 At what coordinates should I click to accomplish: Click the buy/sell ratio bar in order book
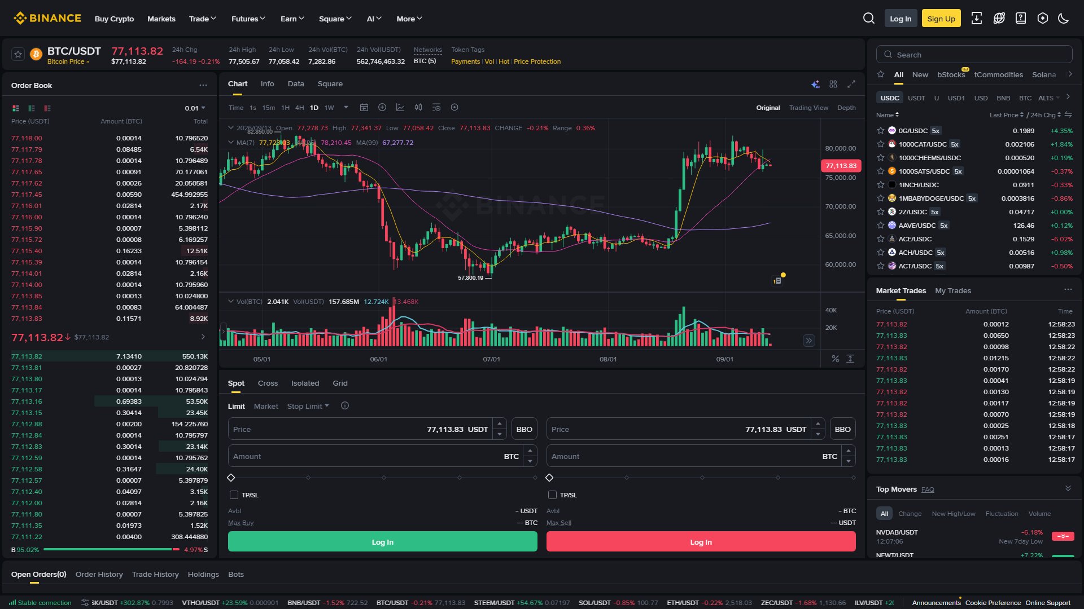[x=111, y=549]
